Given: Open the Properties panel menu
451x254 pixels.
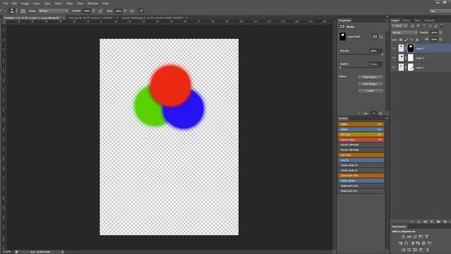Looking at the screenshot, I should click(386, 20).
